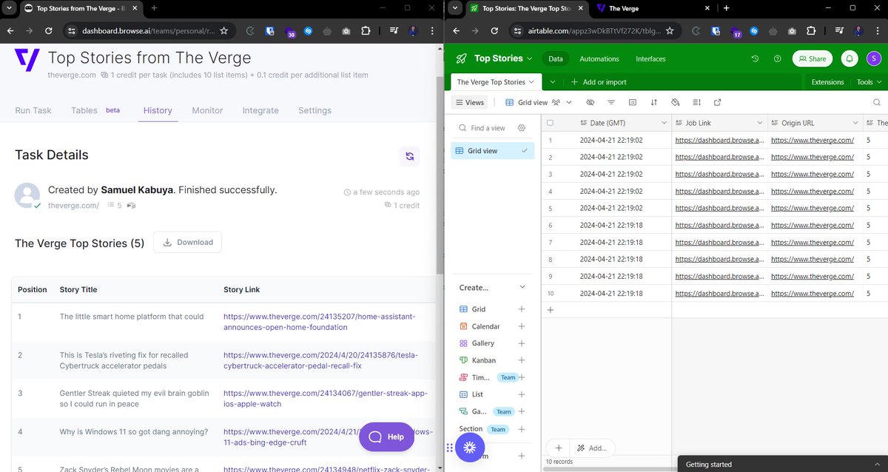
Task: Add a new row with plus below row 10
Action: coord(550,310)
